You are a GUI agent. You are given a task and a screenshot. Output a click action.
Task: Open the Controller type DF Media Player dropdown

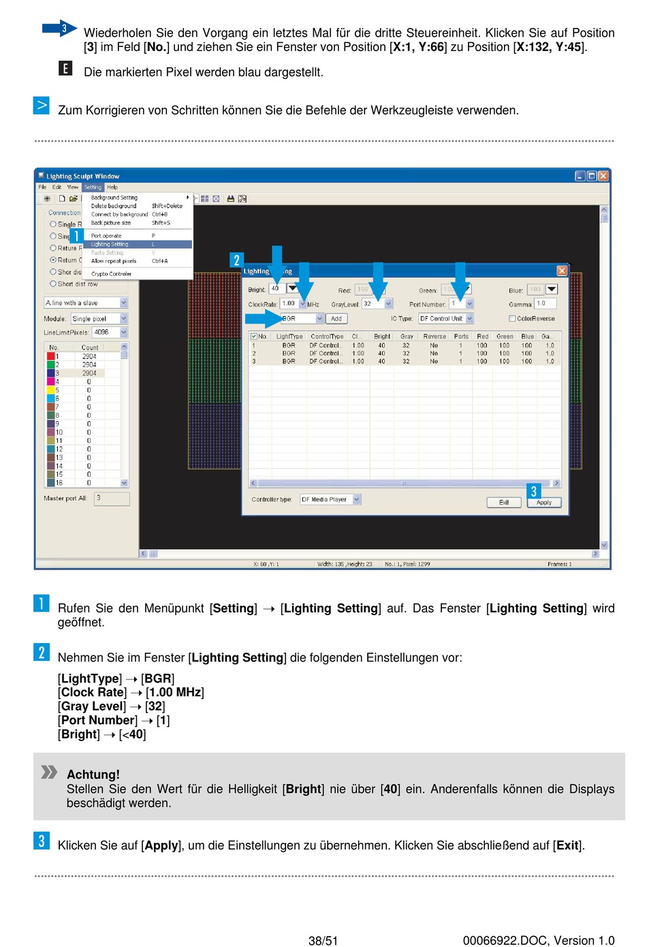[356, 499]
